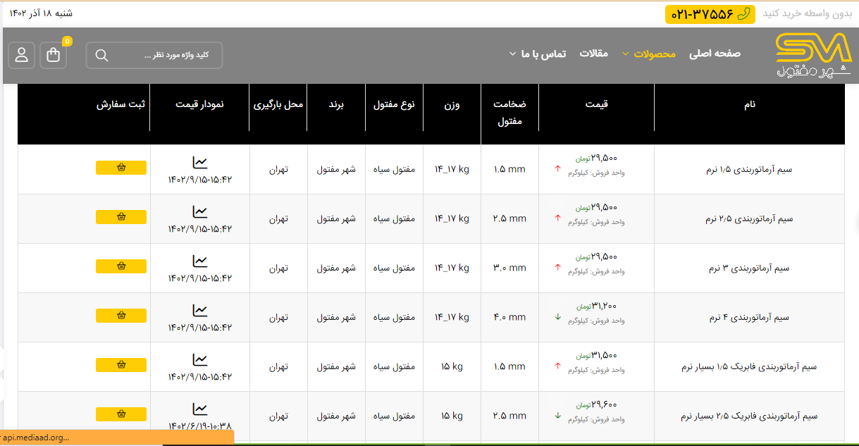Open product link سیم آرماتوربندی فابریک ۲/۵ بسیار نرم
Screen dimensions: 859x446
coord(749,416)
